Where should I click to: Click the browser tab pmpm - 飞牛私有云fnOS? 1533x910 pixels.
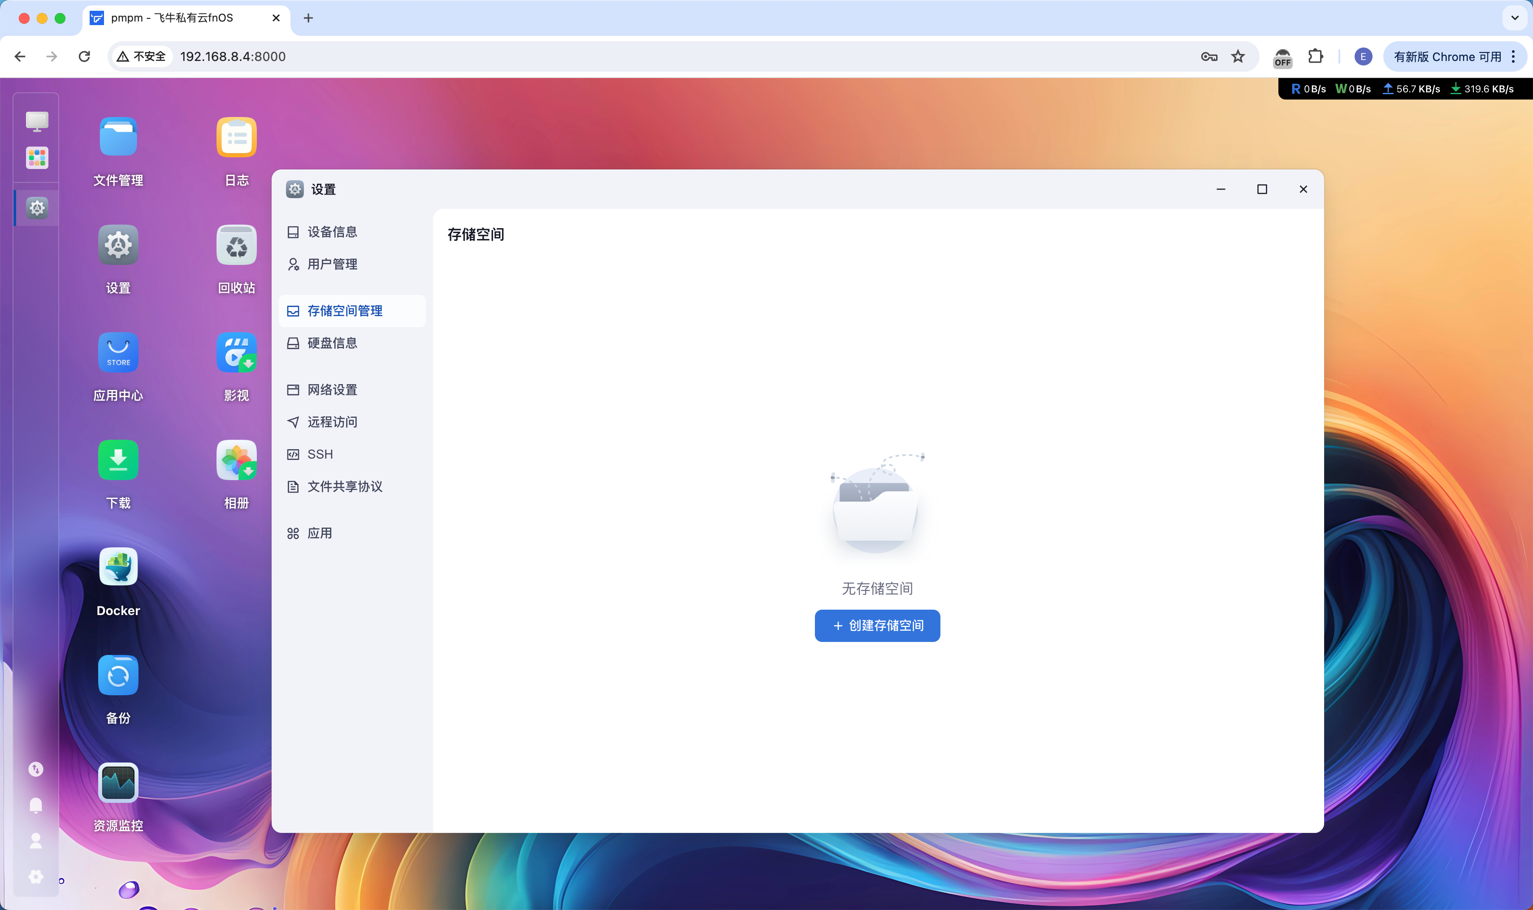172,18
